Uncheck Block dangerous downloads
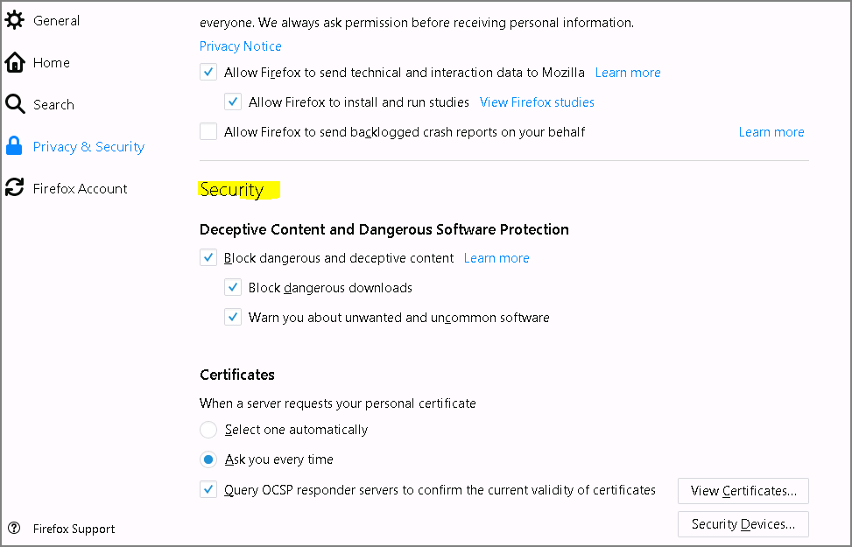Viewport: 852px width, 547px height. [233, 287]
